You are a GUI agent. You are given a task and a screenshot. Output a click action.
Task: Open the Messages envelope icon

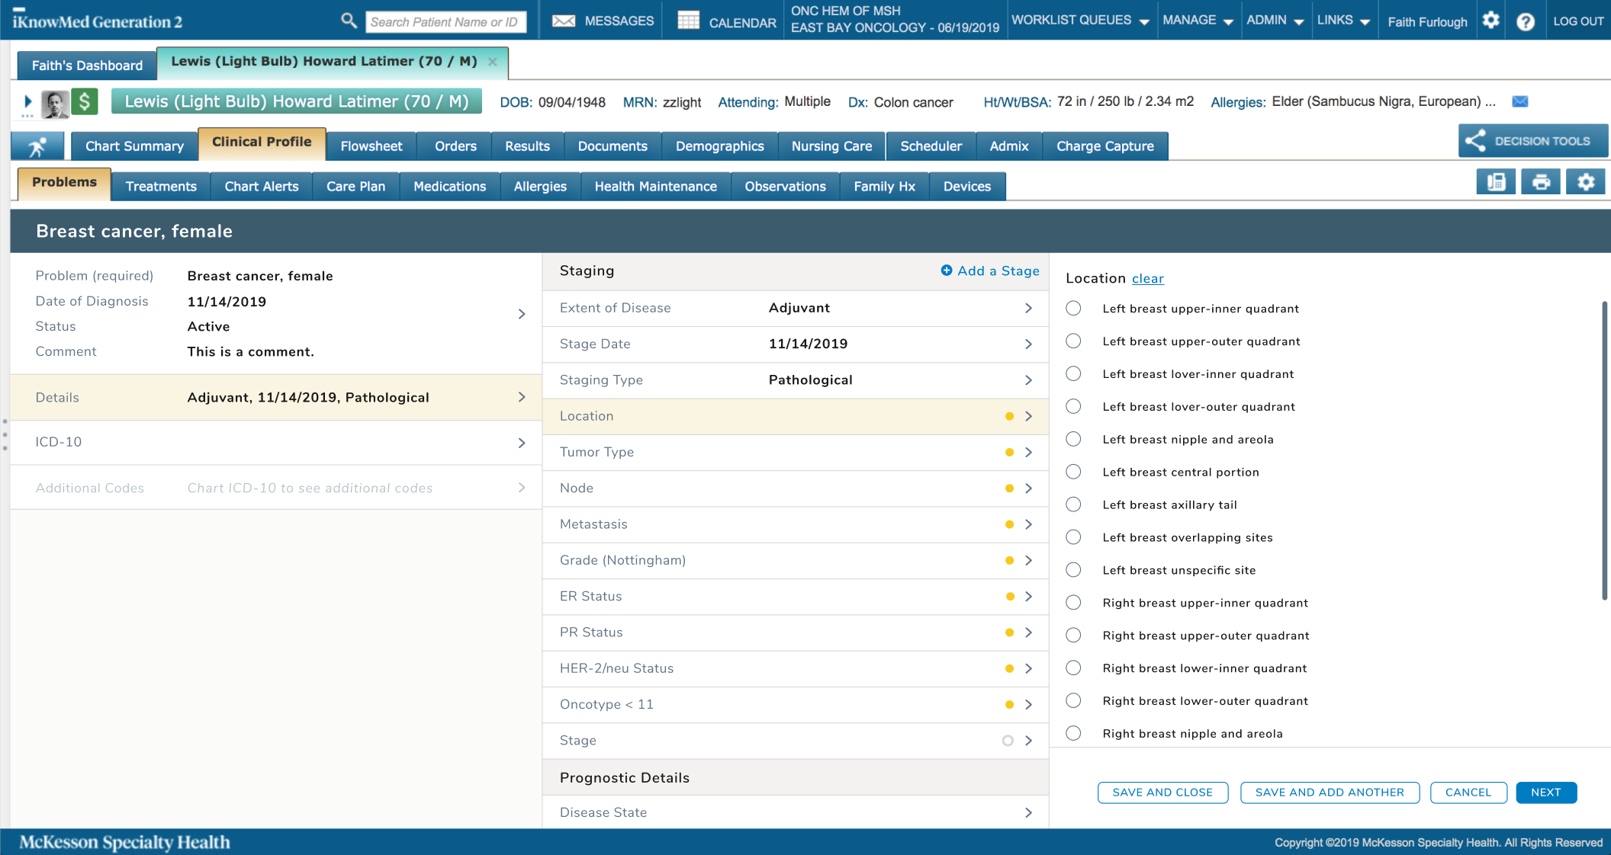[564, 21]
